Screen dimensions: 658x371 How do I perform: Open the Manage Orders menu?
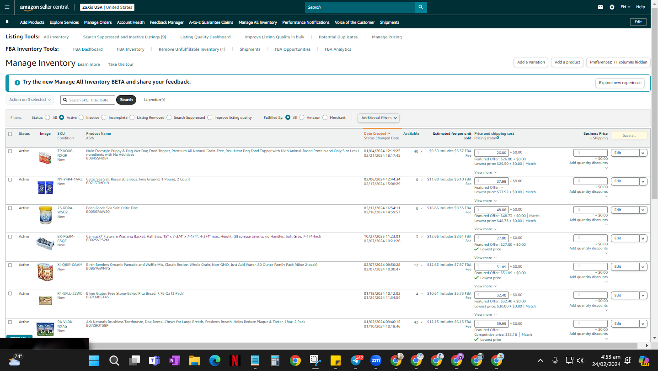click(x=98, y=22)
